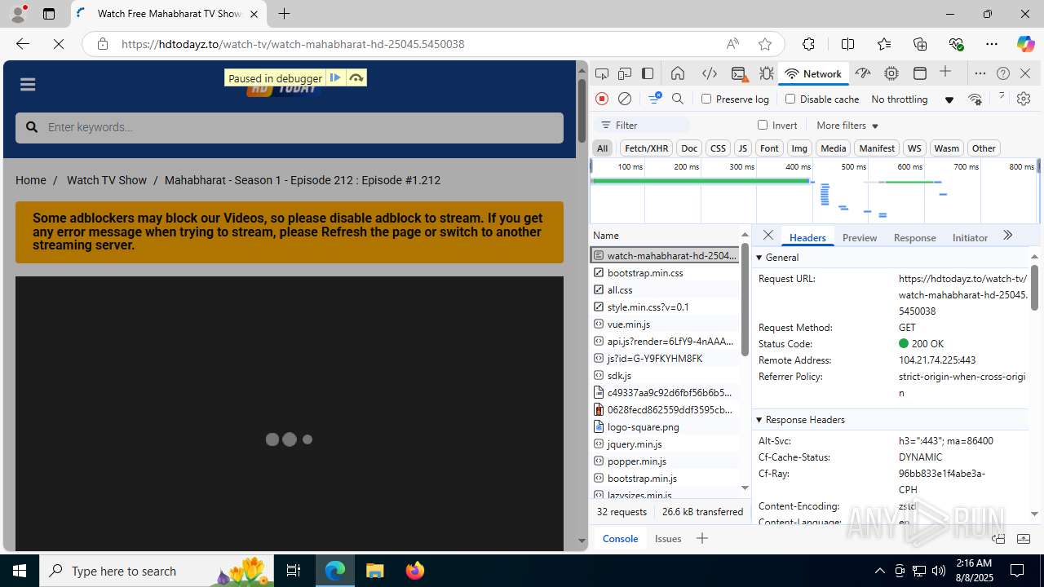1044x587 pixels.
Task: Select the inspect element tool in DevTools
Action: pos(602,73)
